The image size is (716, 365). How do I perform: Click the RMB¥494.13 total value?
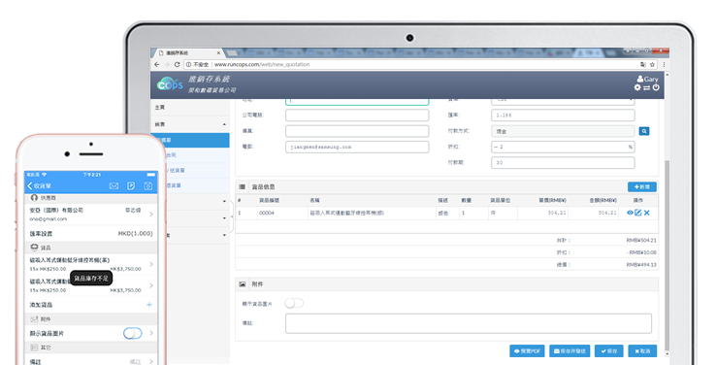(641, 264)
